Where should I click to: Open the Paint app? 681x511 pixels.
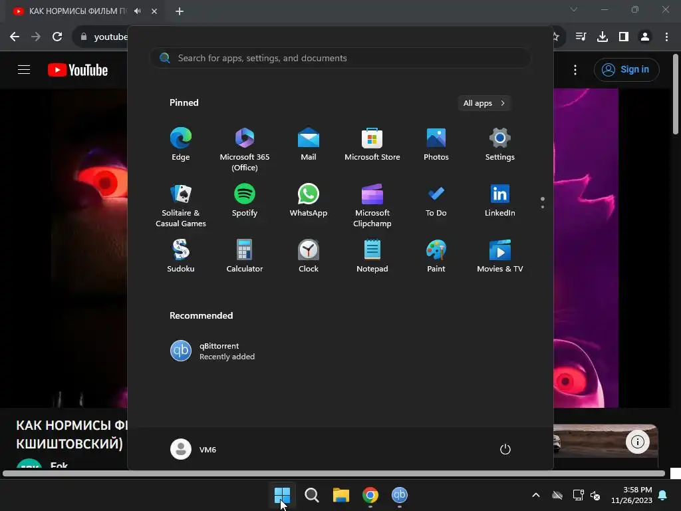tap(436, 256)
